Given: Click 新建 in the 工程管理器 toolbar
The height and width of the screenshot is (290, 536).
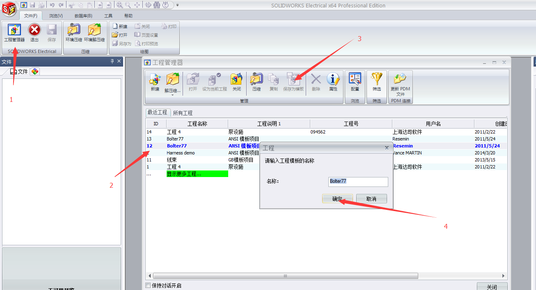Looking at the screenshot, I should [x=155, y=82].
